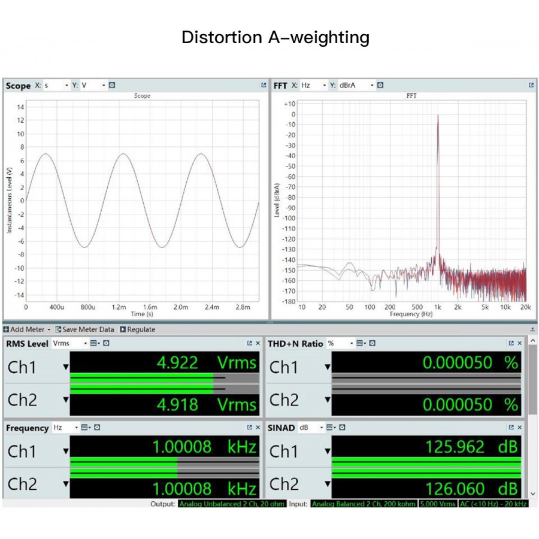Open the Add Meter menu
The height and width of the screenshot is (539, 539).
pos(28,329)
